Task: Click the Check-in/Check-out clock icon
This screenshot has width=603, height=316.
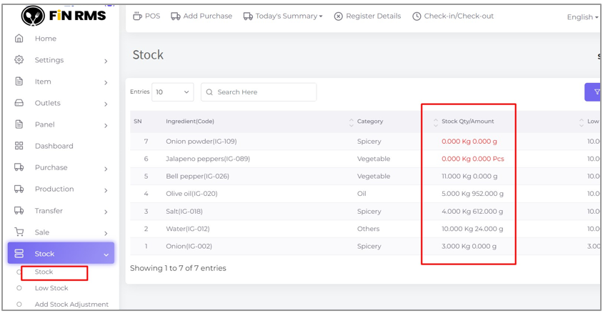Action: [417, 16]
